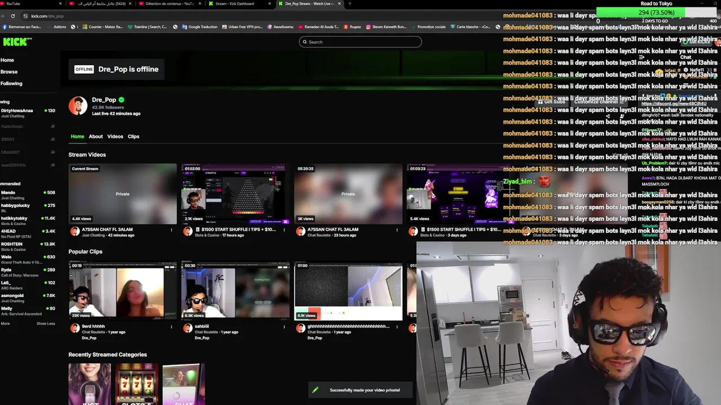Click Welo channel in recommended list
The height and width of the screenshot is (405, 721).
28,259
